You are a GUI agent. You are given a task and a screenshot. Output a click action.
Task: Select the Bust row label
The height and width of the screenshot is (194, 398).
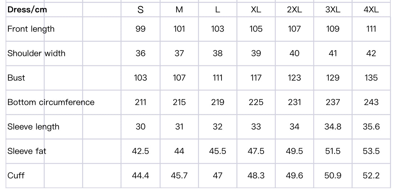[x=16, y=78]
